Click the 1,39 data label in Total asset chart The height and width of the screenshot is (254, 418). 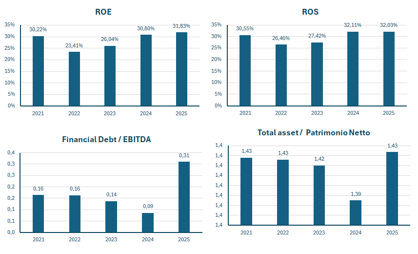tap(356, 194)
